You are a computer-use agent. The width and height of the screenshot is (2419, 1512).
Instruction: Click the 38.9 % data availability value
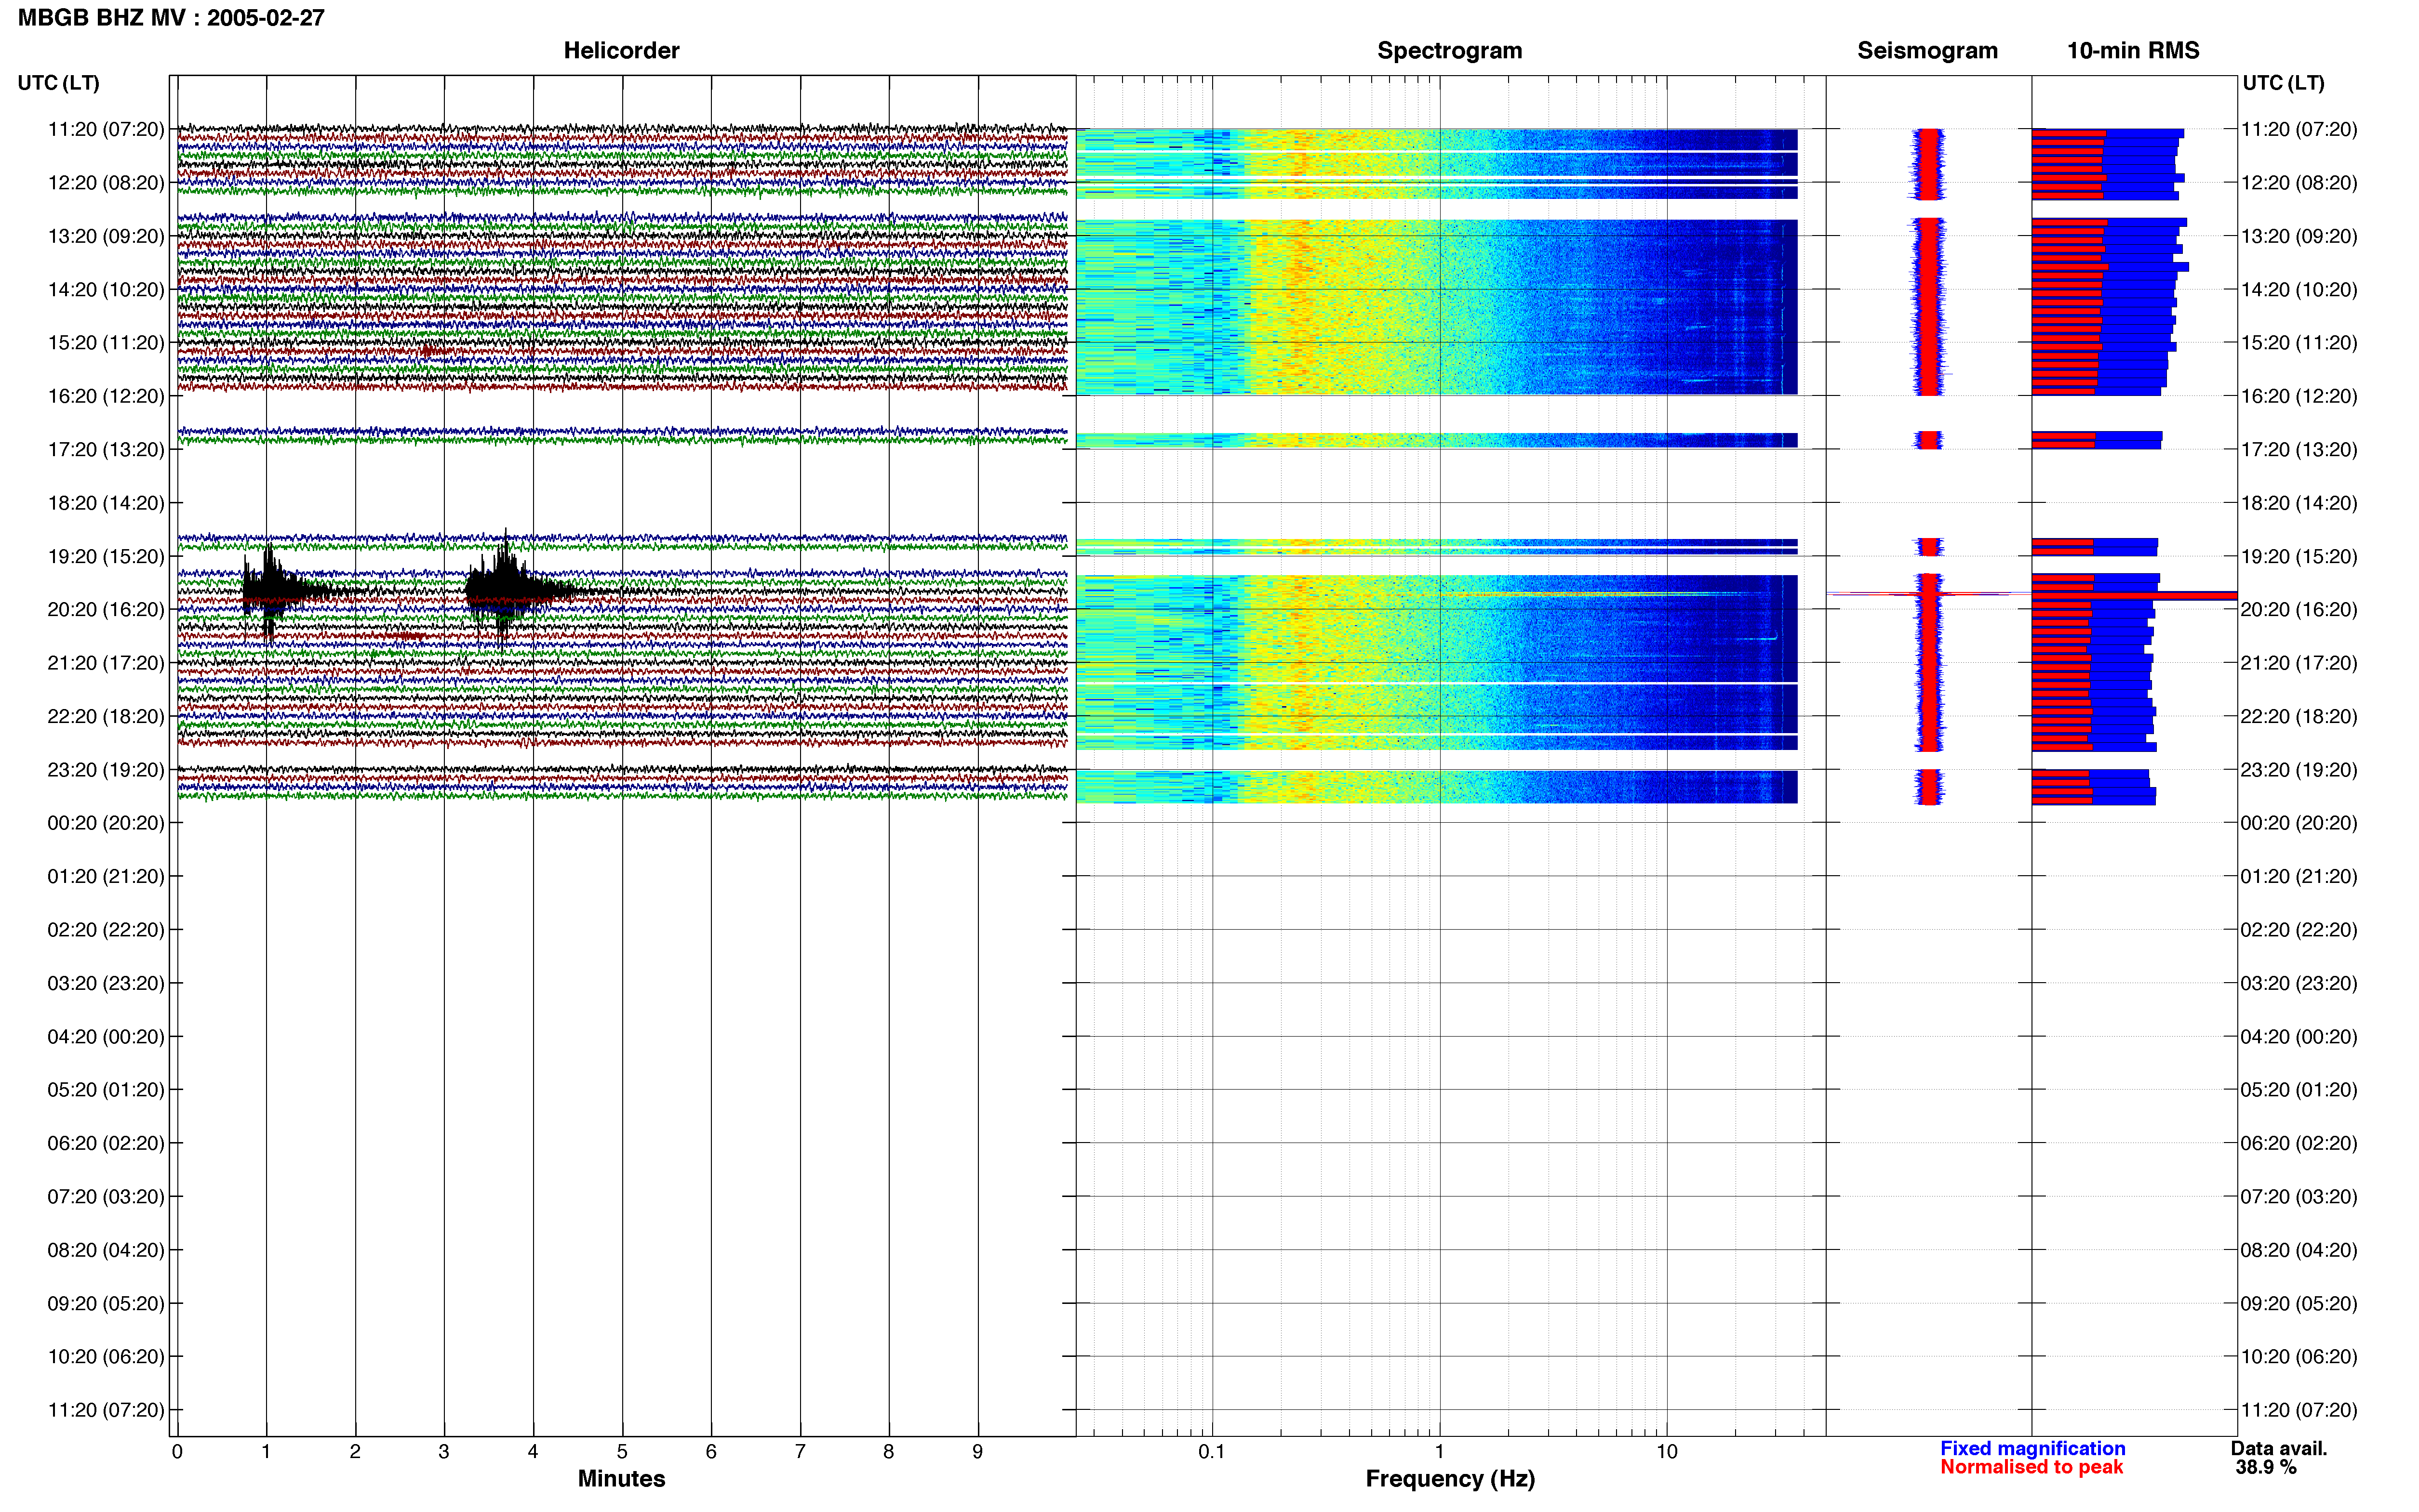click(2266, 1467)
